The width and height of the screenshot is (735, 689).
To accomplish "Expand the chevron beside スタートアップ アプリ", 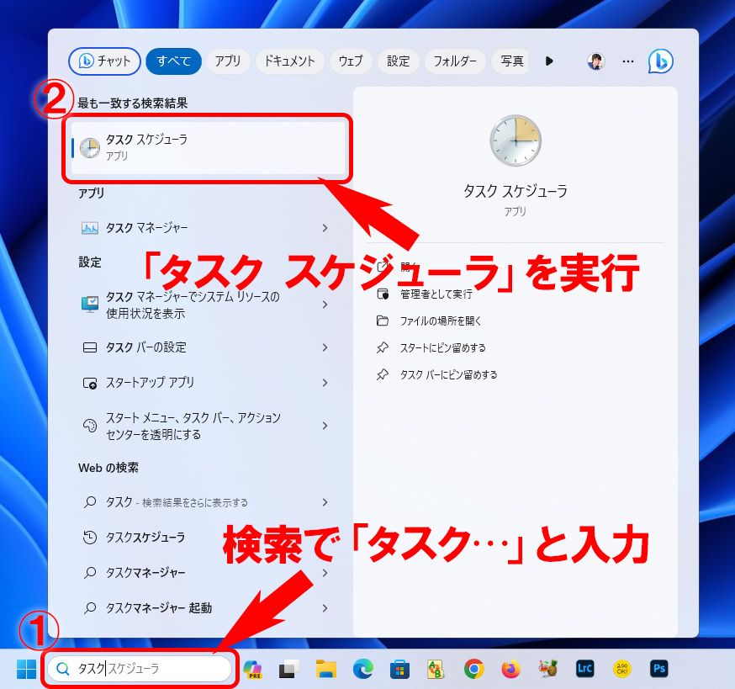I will pyautogui.click(x=325, y=383).
